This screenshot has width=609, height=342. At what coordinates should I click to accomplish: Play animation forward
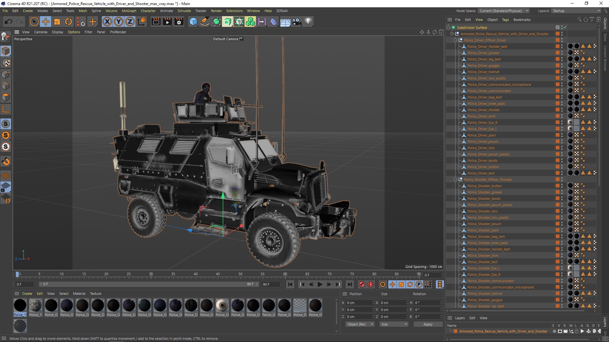(x=320, y=284)
